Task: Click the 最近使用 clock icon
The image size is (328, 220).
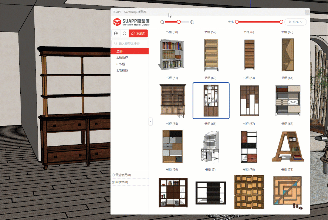Action: pyautogui.click(x=113, y=175)
